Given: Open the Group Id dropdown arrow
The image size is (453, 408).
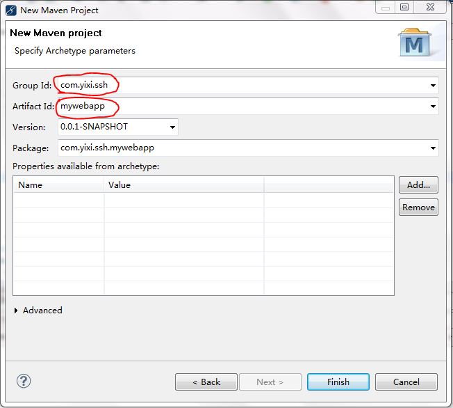Looking at the screenshot, I should click(x=433, y=86).
